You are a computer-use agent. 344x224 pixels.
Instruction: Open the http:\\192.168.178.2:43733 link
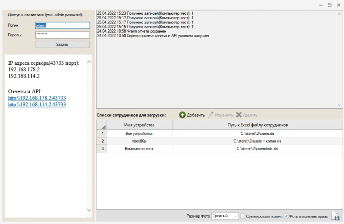coord(37,98)
